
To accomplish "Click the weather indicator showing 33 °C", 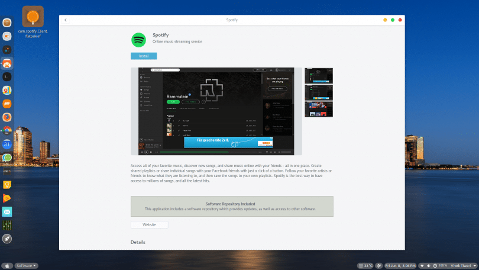I will point(365,266).
